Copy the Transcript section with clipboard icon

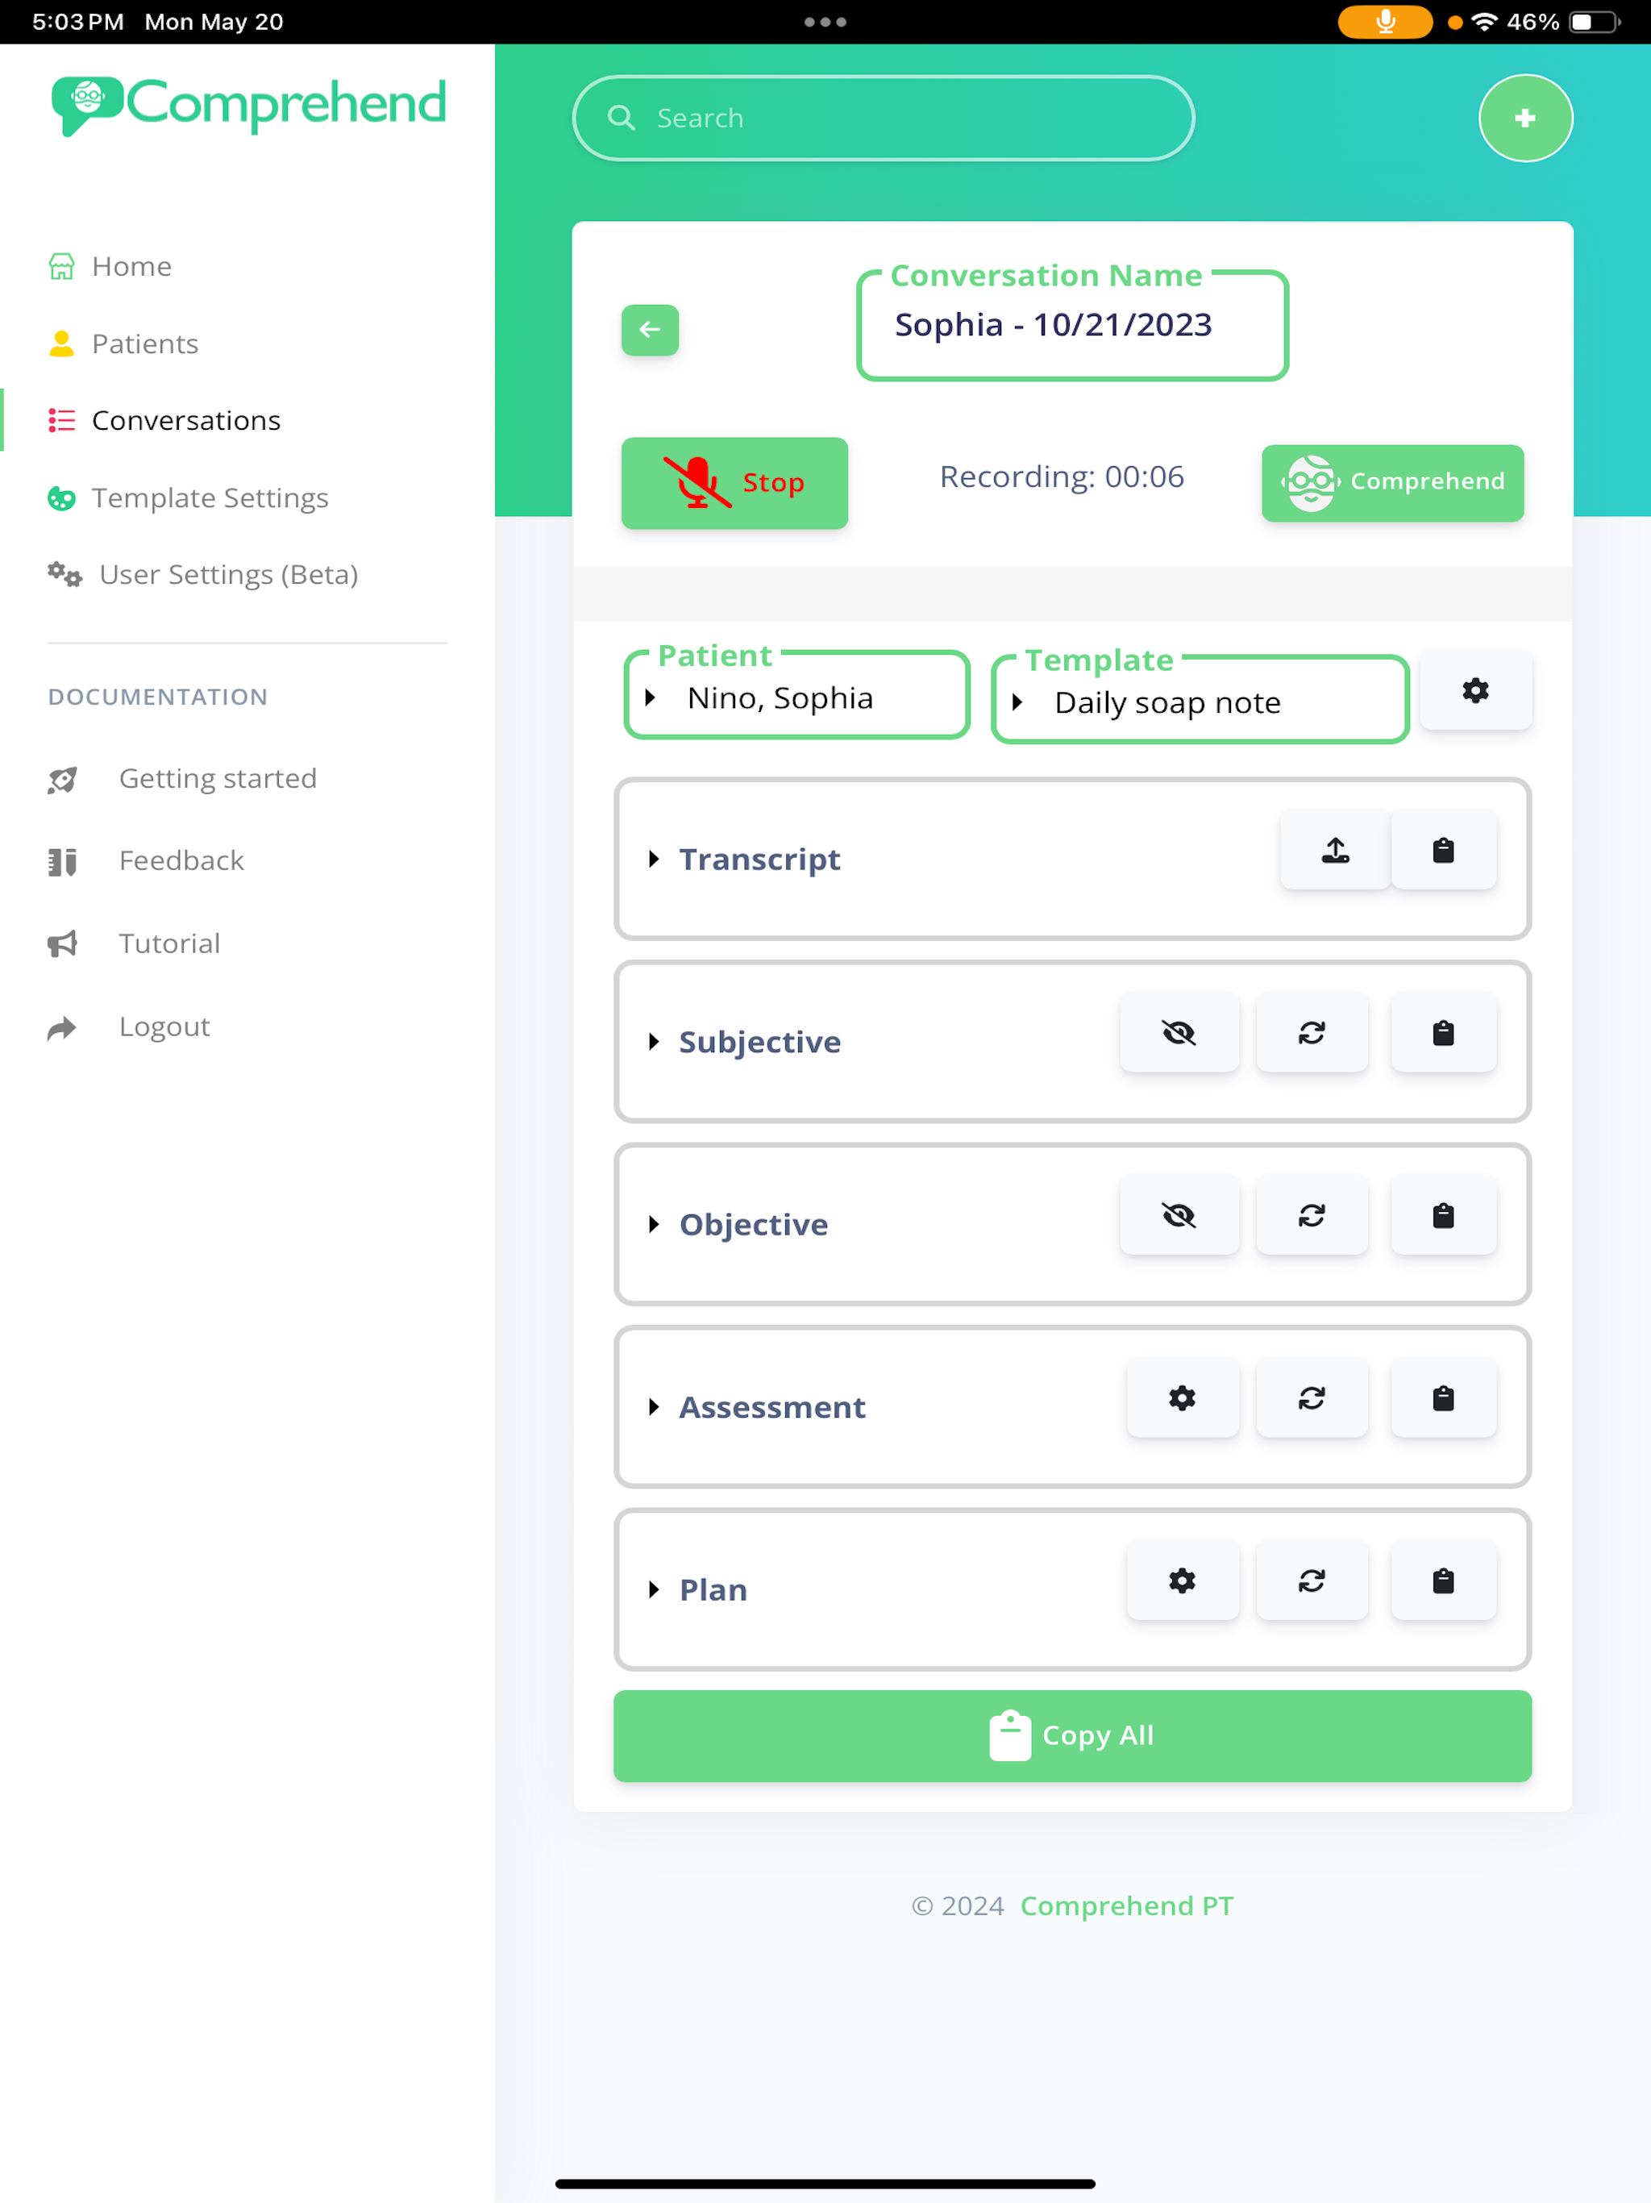1443,850
